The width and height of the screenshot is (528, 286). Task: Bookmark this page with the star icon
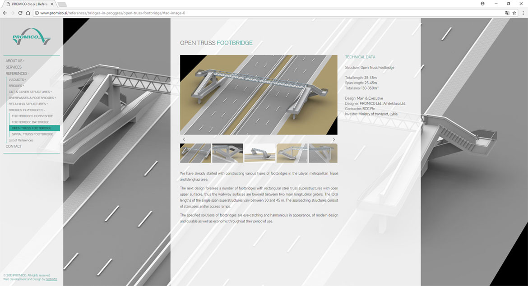(x=514, y=13)
